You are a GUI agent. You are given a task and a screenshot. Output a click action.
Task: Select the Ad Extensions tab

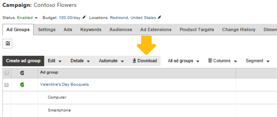[156, 29]
